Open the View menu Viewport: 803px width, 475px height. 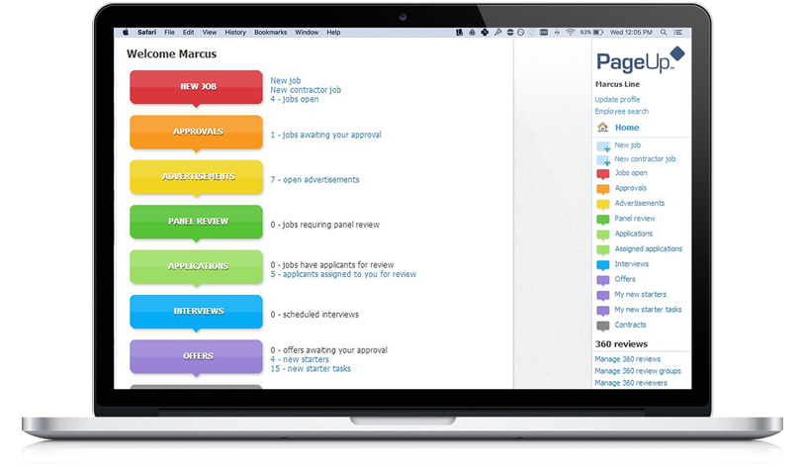(210, 33)
